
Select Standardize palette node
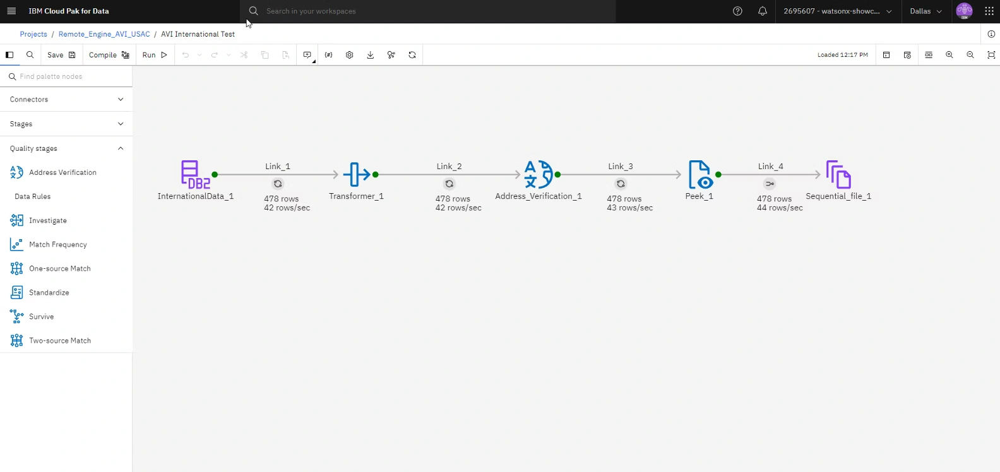66,292
